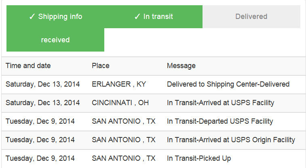Select the Saturday, Dec 13 date in the Cincinnati row
Image resolution: width=306 pixels, height=168 pixels.
pyautogui.click(x=42, y=103)
